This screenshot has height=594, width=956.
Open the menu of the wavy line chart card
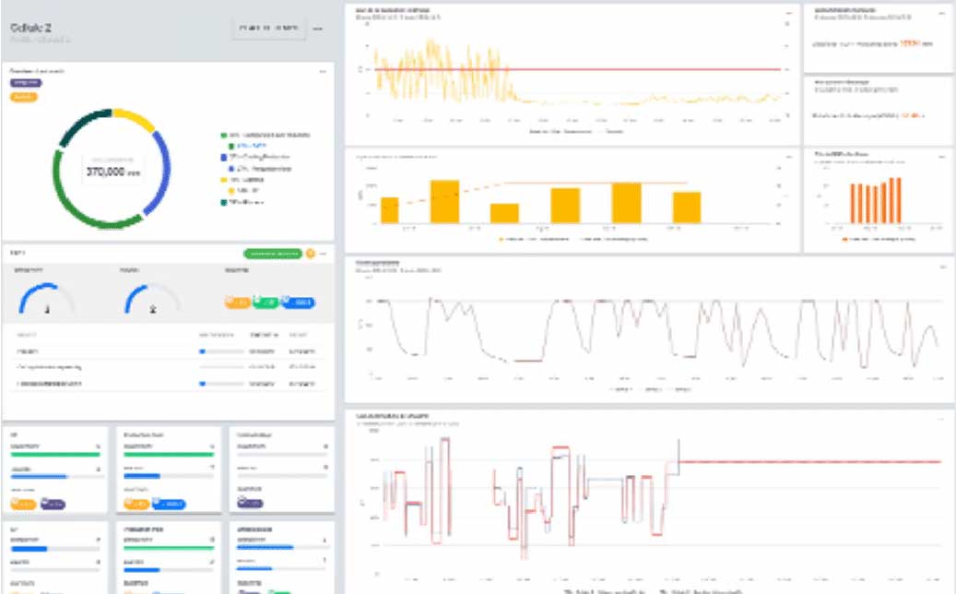pyautogui.click(x=942, y=267)
